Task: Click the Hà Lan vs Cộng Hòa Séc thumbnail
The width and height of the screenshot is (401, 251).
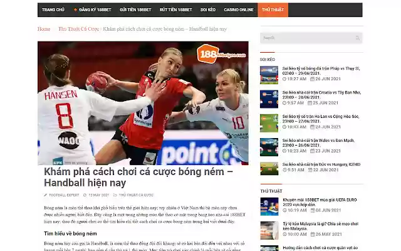Action: click(x=269, y=123)
